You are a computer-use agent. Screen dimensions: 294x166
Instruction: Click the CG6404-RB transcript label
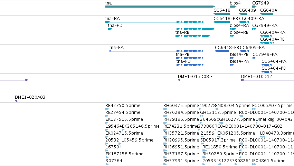point(273,39)
